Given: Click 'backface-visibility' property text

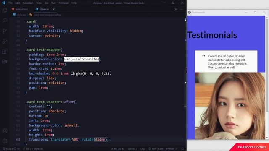Looking at the screenshot, I should coord(47,31).
